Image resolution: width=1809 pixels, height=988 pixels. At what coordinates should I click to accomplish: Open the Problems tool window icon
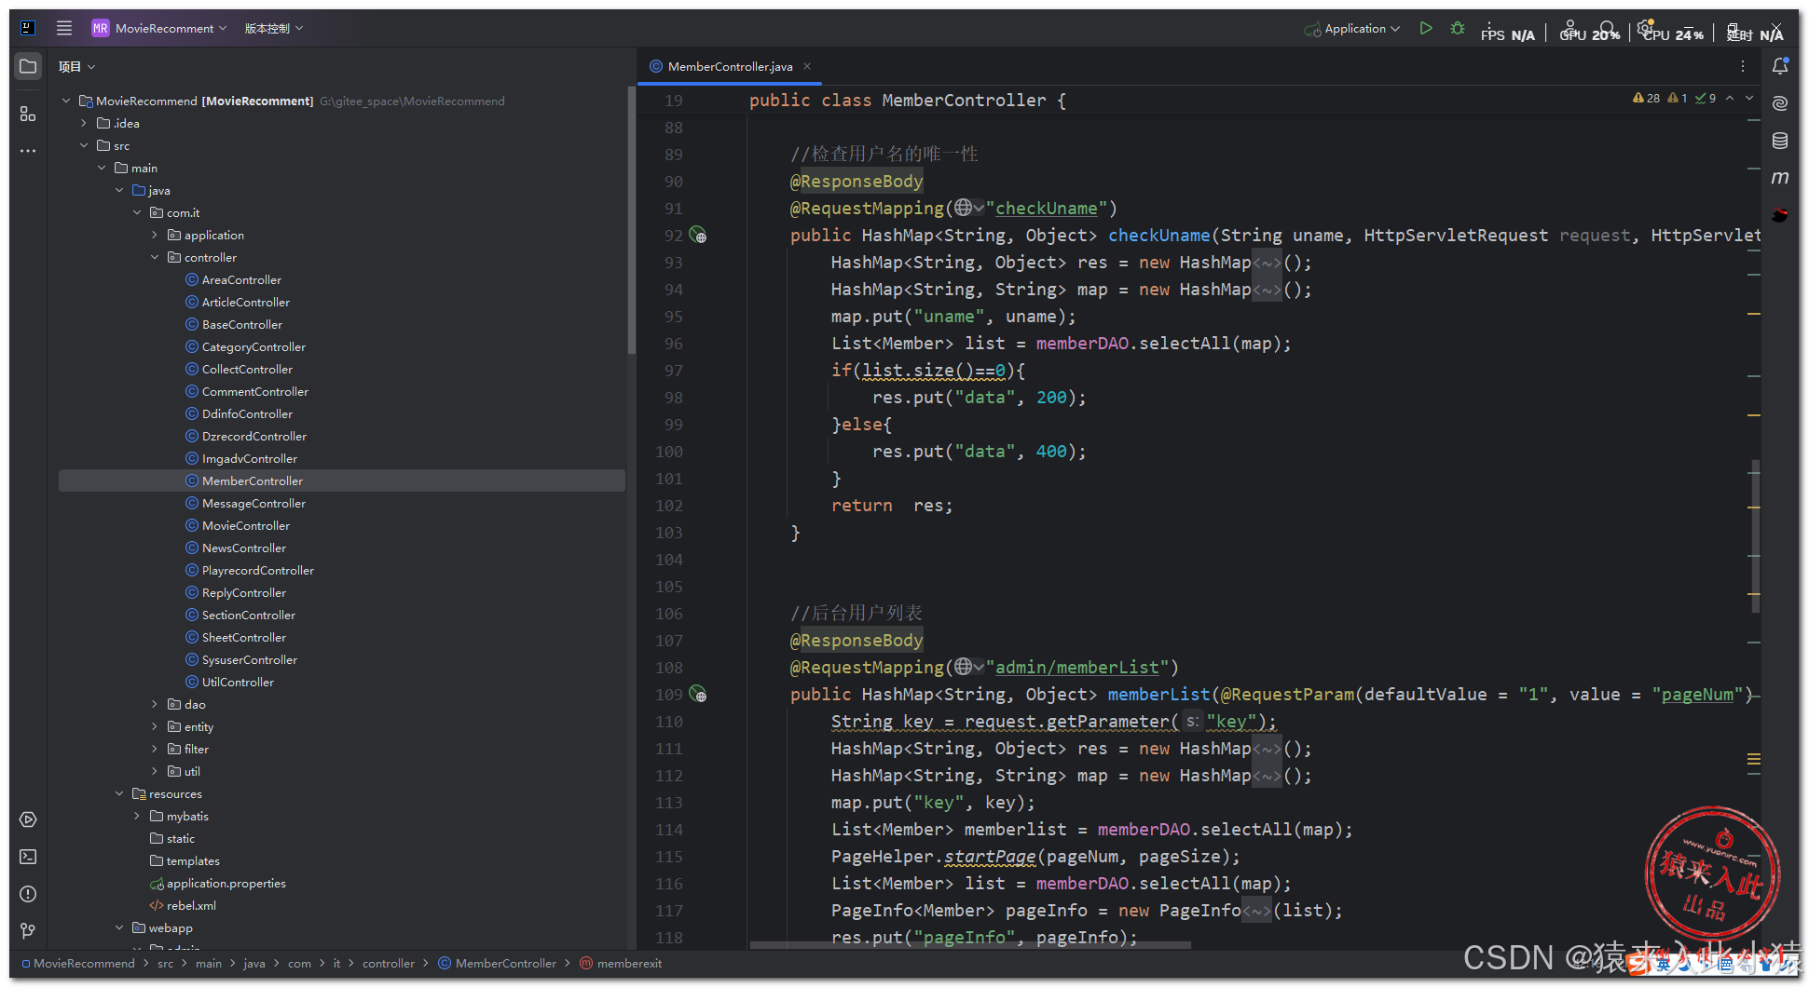coord(28,894)
